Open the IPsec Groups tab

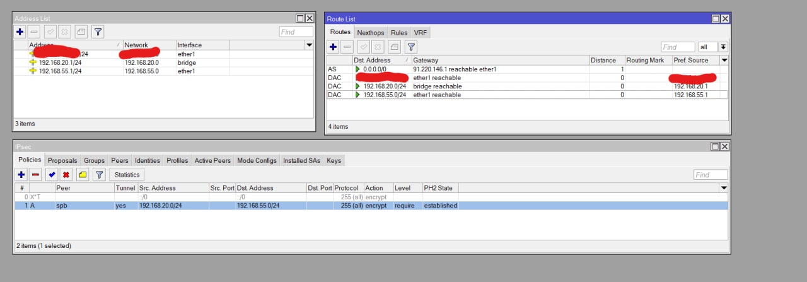(x=95, y=161)
